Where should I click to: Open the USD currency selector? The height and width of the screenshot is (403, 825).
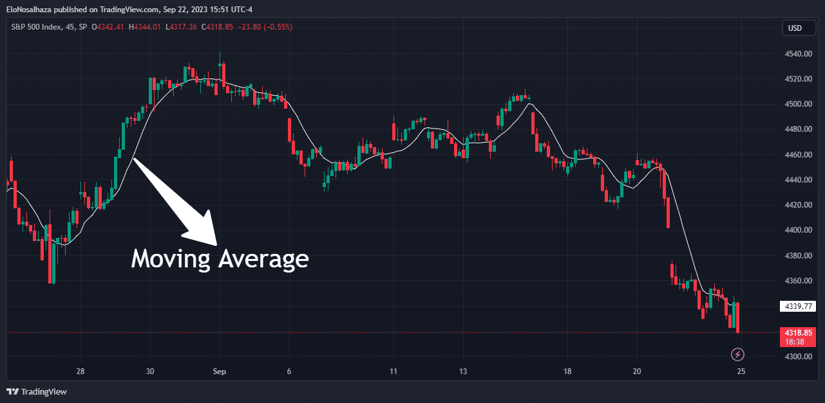[798, 28]
